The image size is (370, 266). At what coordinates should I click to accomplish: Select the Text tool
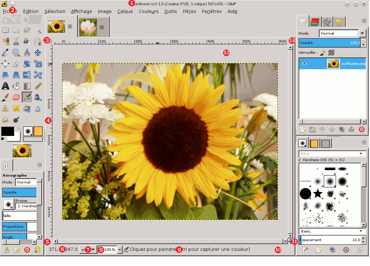pyautogui.click(x=5, y=86)
